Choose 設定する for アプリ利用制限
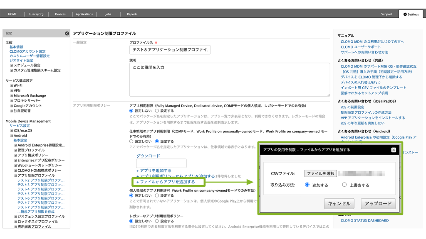 [x=157, y=111]
